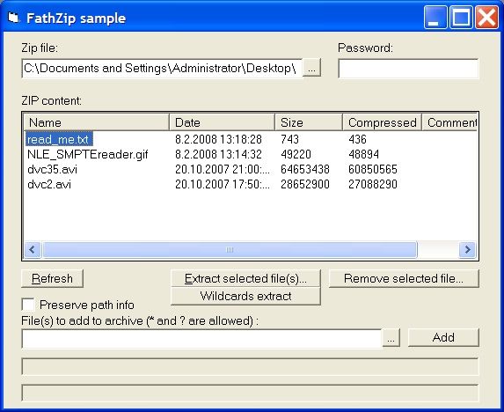Click the Refresh button
504x412 pixels.
[x=52, y=278]
